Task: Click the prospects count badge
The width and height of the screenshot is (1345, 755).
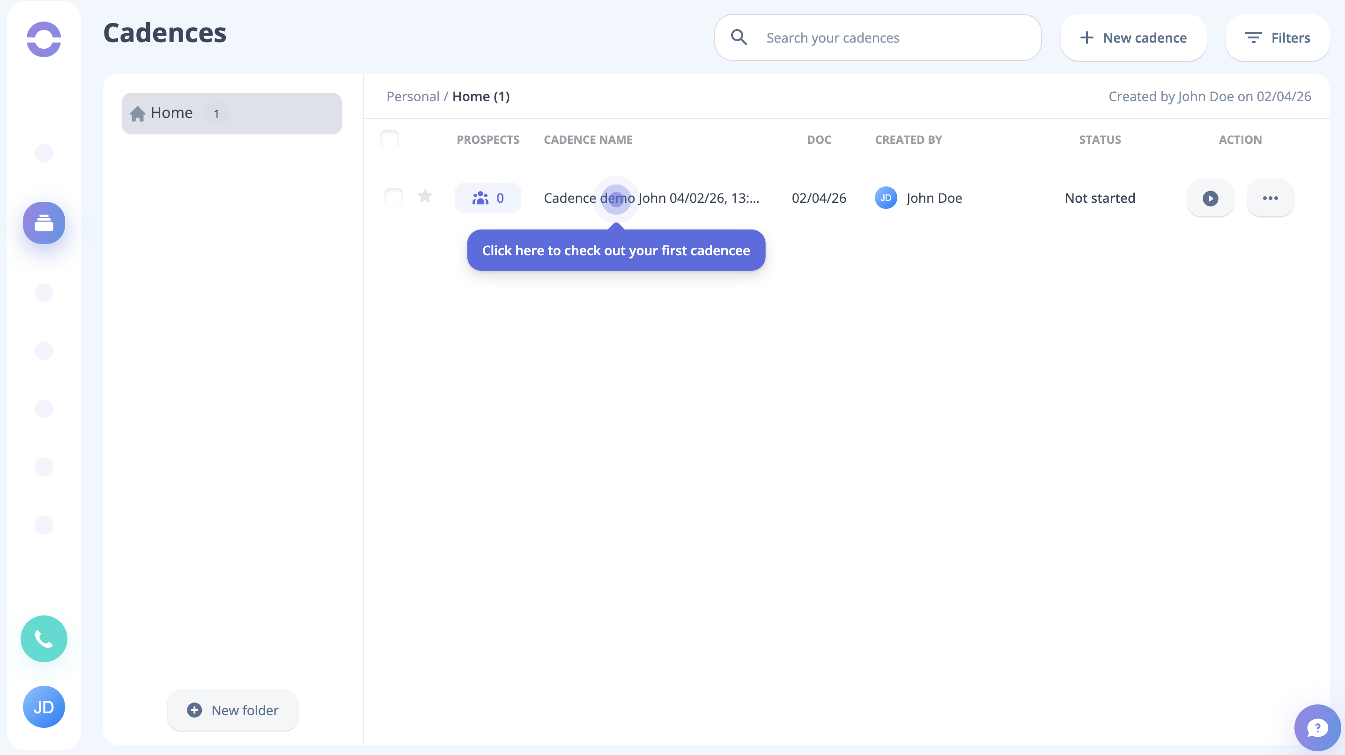Action: point(487,198)
